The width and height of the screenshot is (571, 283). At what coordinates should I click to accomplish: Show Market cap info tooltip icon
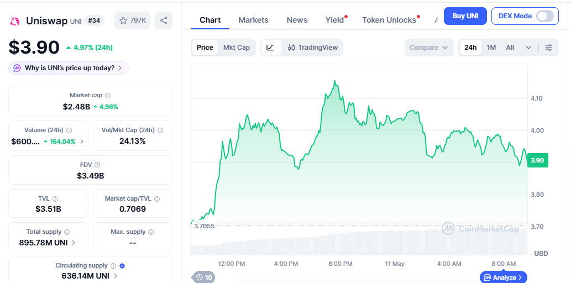(108, 96)
